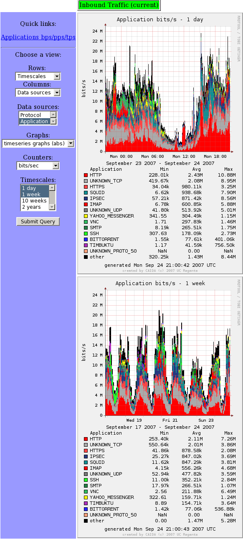This screenshot has width=243, height=539.
Task: Click the IMAP label in 1 day legend
Action: pyautogui.click(x=95, y=204)
